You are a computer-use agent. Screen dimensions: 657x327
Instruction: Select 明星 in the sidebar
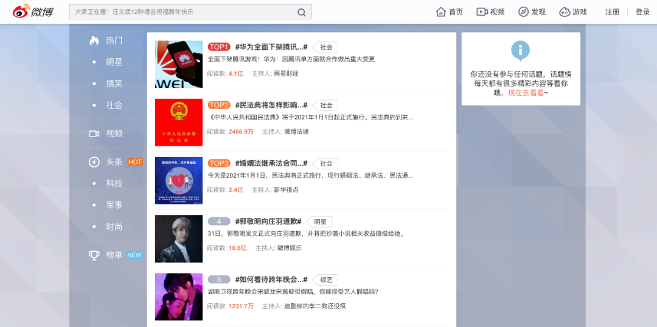pyautogui.click(x=114, y=62)
